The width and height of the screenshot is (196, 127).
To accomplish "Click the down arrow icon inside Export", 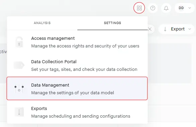I will coord(165,29).
